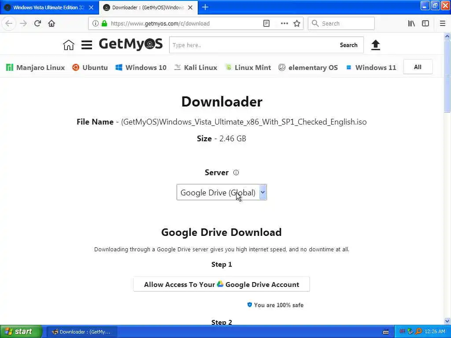Bookmark this page with the star

tap(297, 23)
